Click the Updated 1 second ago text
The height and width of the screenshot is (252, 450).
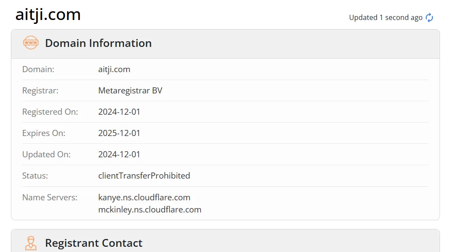point(386,17)
